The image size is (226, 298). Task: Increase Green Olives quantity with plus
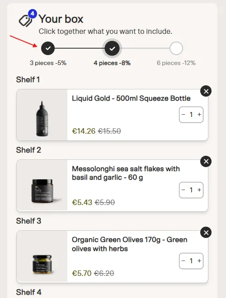tap(199, 261)
